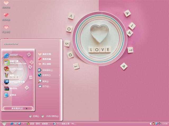Open 搜索(S) search entry
The width and height of the screenshot is (169, 126).
(43, 81)
